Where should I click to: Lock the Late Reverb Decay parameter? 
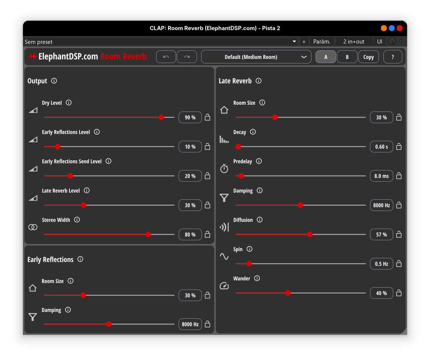pyautogui.click(x=399, y=147)
